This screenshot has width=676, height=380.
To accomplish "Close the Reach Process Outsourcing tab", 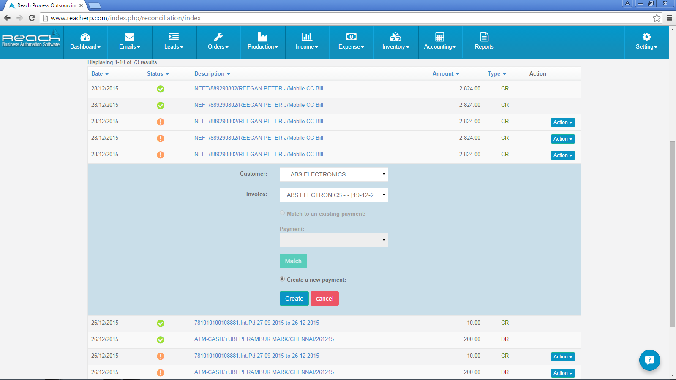I will click(x=81, y=5).
